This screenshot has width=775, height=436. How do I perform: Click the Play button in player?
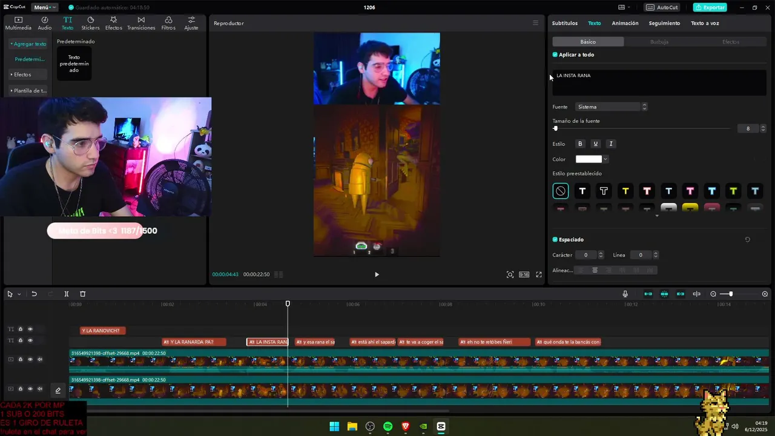pyautogui.click(x=377, y=274)
